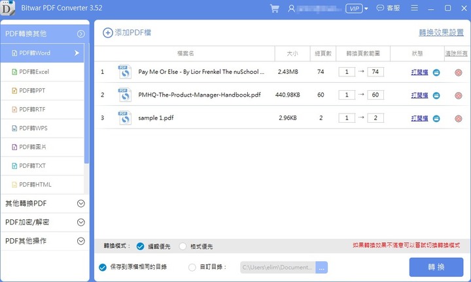Select PDF轉Word menu item

(x=42, y=53)
